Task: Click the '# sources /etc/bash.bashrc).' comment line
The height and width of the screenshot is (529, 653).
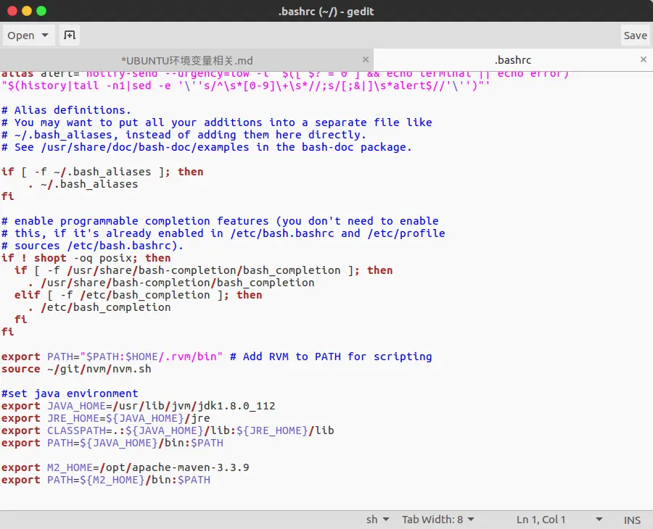Action: pyautogui.click(x=92, y=246)
